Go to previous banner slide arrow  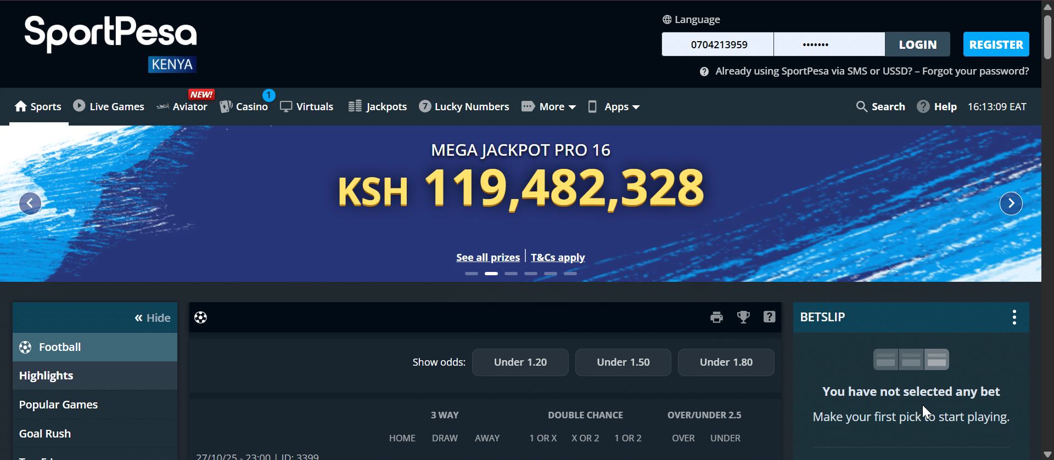point(30,203)
